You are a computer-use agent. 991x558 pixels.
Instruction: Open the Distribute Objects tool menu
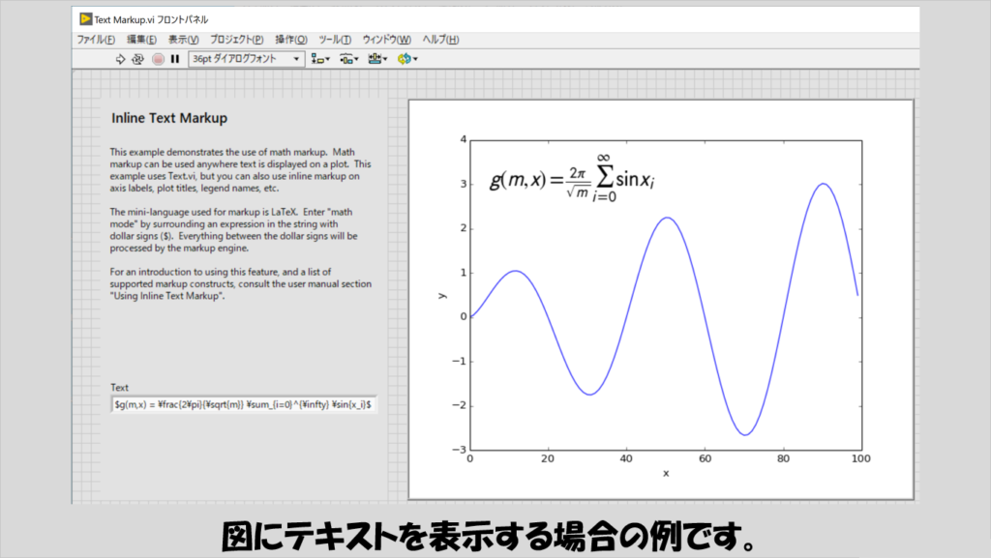[x=348, y=59]
